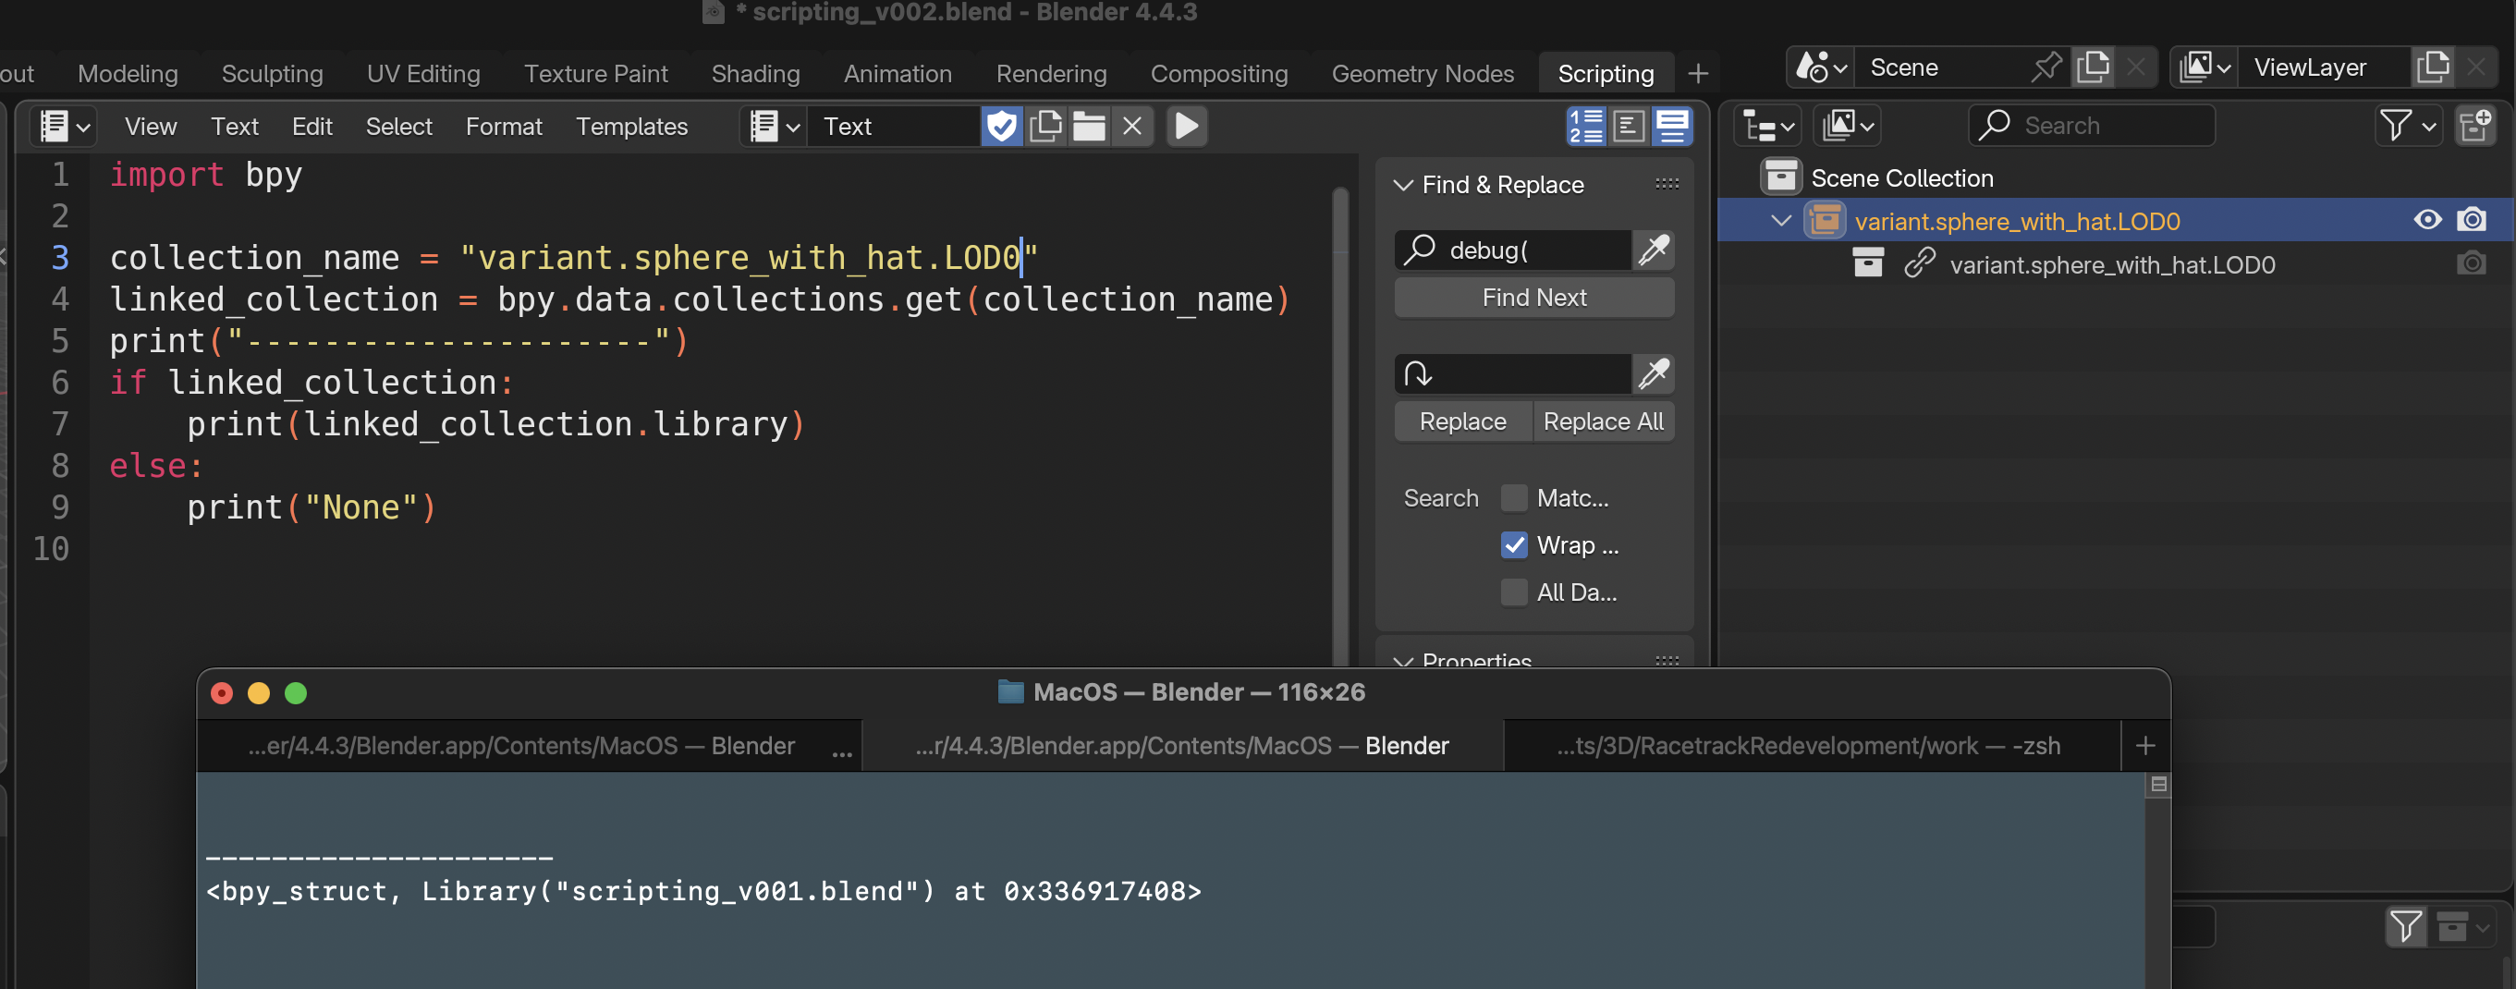Switch to the Rendering workspace tab

pyautogui.click(x=1051, y=73)
